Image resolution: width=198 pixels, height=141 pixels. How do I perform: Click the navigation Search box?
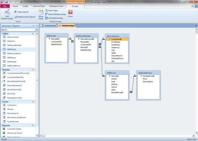[18, 30]
